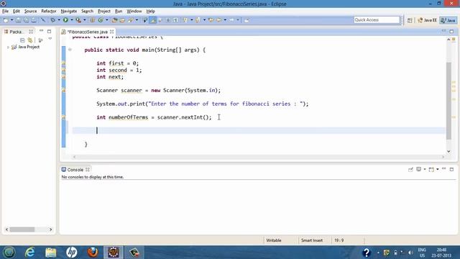Click the Search flashlight toolbar icon

[x=131, y=20]
